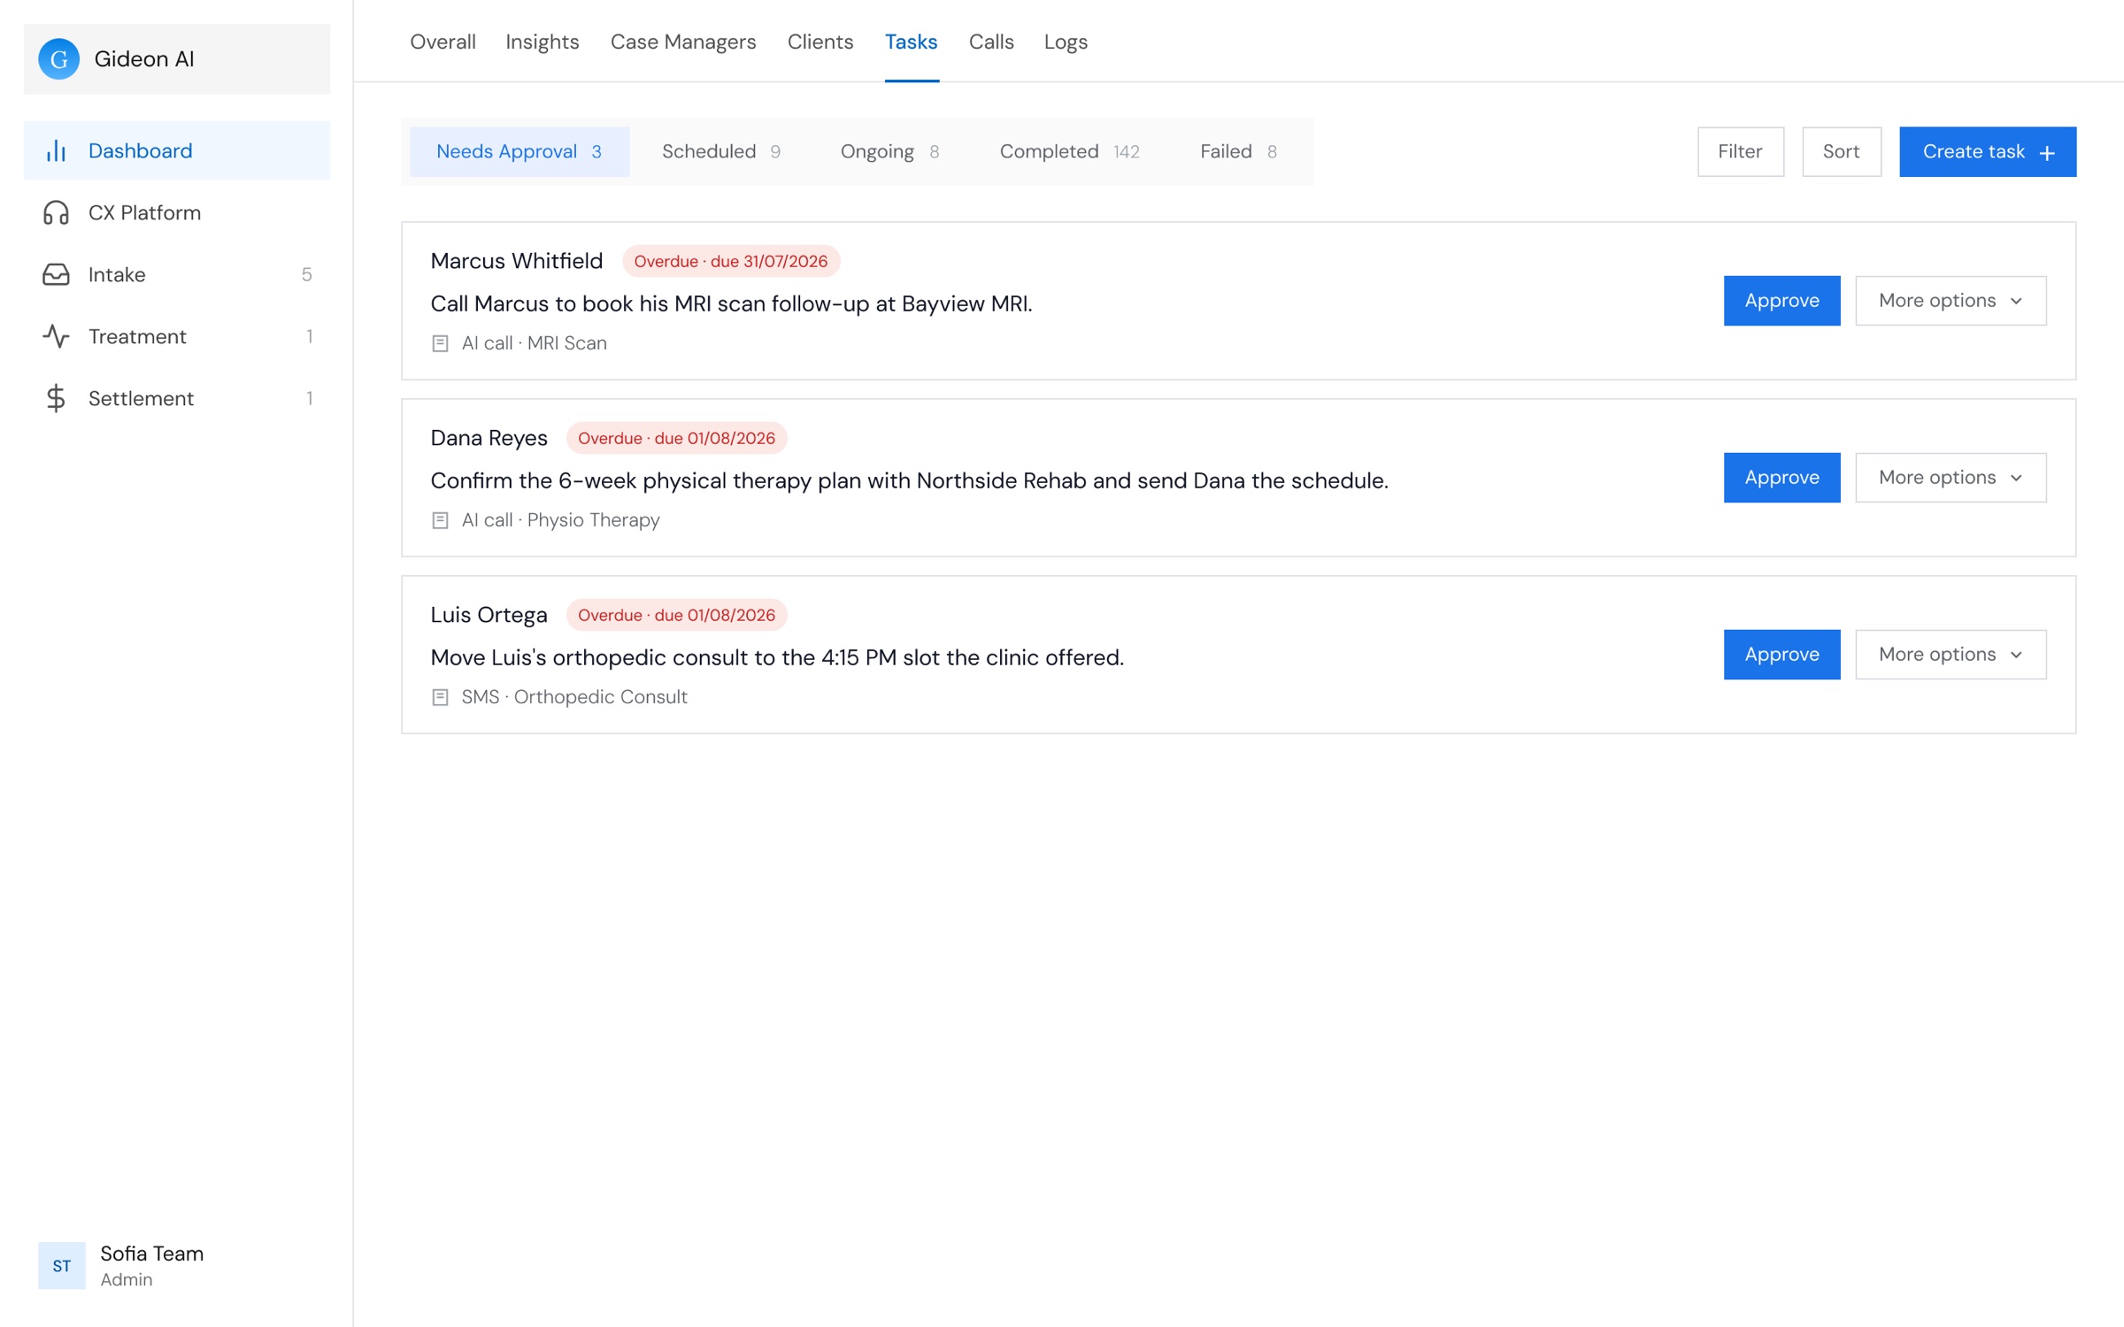Click the CX Platform headphones icon
This screenshot has height=1327, width=2124.
point(56,212)
